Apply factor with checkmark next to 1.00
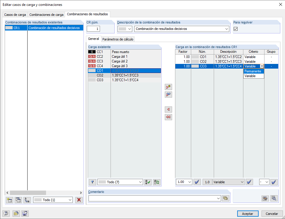285x219 pixels. (x=197, y=182)
